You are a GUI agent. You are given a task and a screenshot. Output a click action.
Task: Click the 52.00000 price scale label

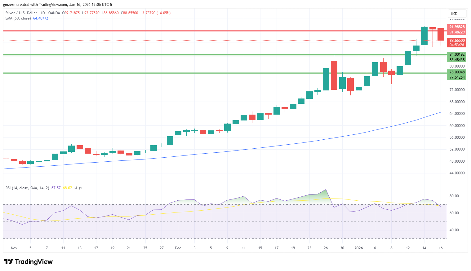click(457, 149)
